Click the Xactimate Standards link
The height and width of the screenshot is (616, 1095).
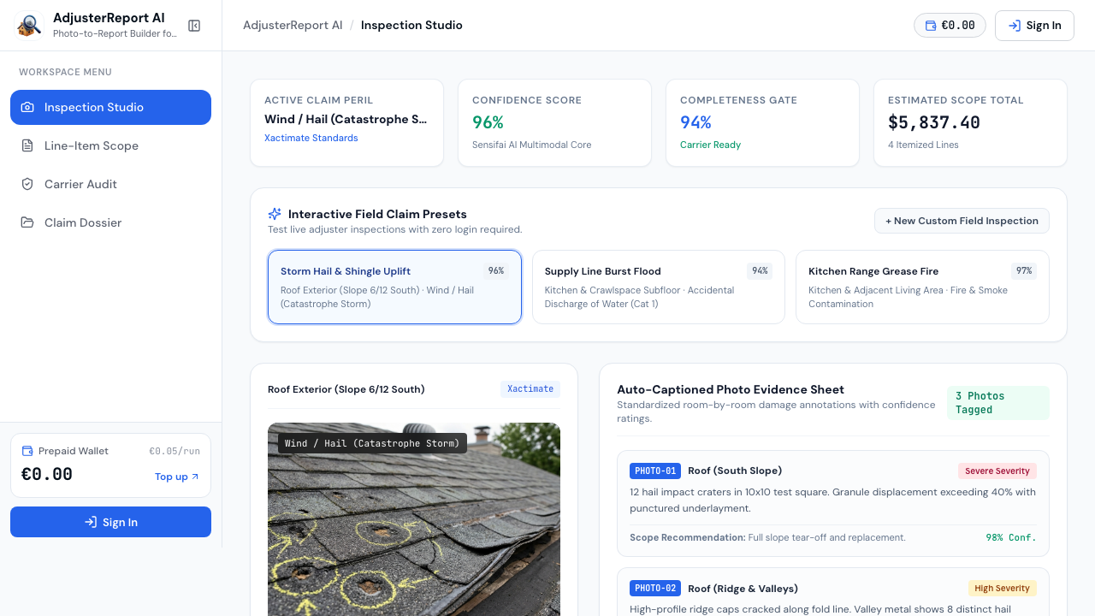coord(311,138)
